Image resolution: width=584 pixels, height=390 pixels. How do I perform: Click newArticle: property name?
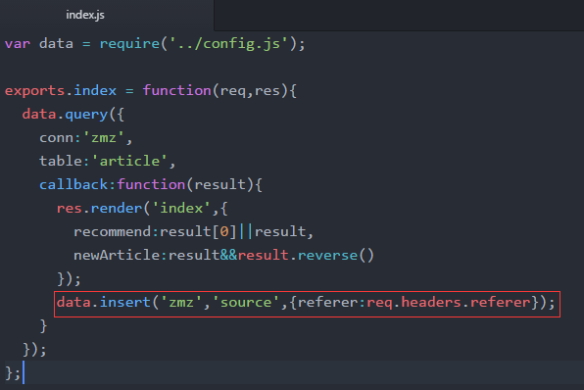[x=122, y=255]
